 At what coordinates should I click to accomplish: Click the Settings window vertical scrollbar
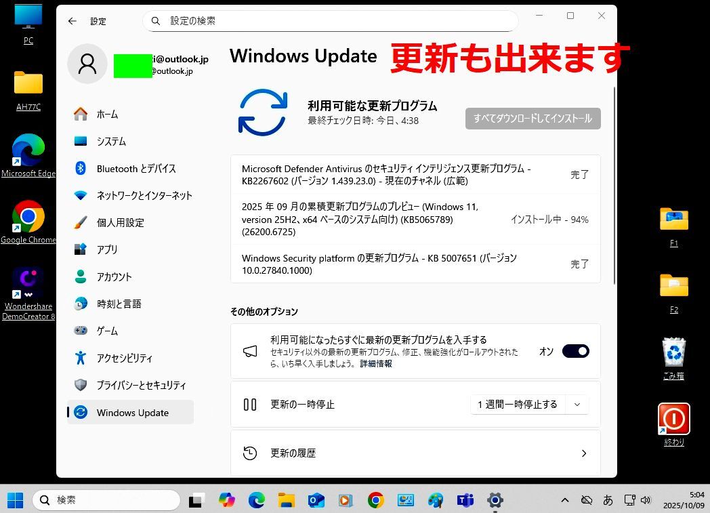coord(614,186)
